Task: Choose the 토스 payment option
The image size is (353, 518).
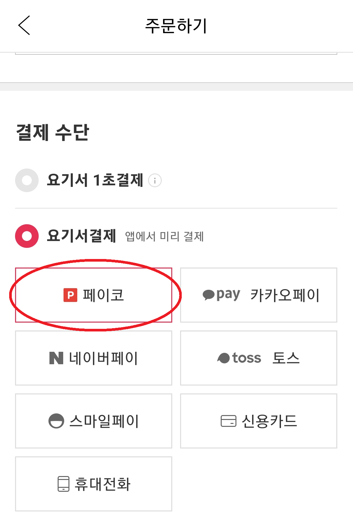Action: 259,358
